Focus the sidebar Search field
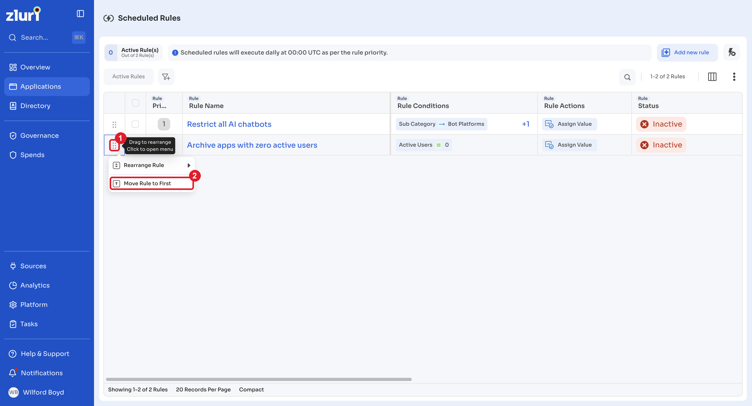Screen dimensions: 752x406 point(47,38)
